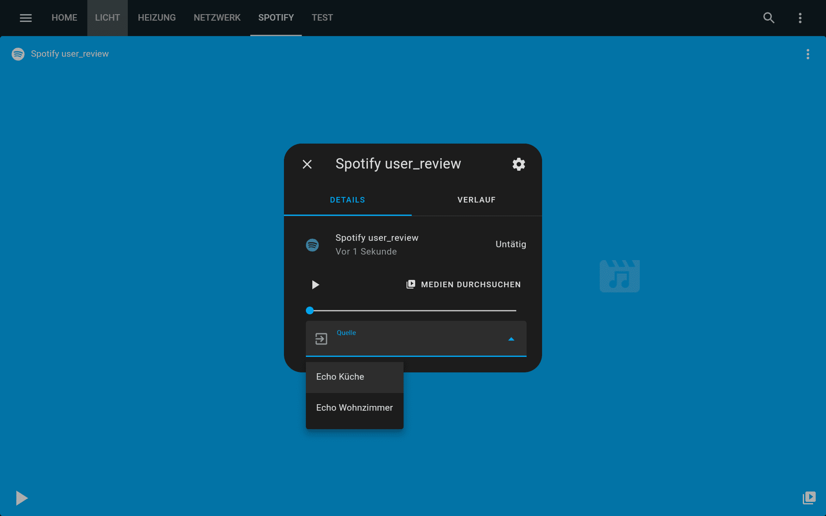826x516 pixels.
Task: Start playback with dialog play button
Action: click(315, 285)
